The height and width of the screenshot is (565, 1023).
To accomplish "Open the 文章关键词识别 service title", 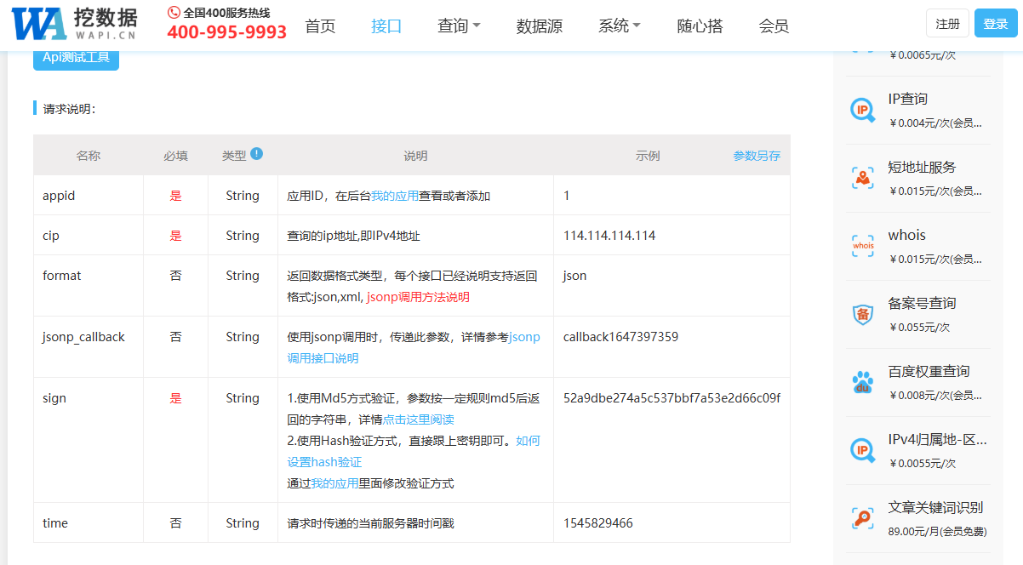I will coord(935,507).
